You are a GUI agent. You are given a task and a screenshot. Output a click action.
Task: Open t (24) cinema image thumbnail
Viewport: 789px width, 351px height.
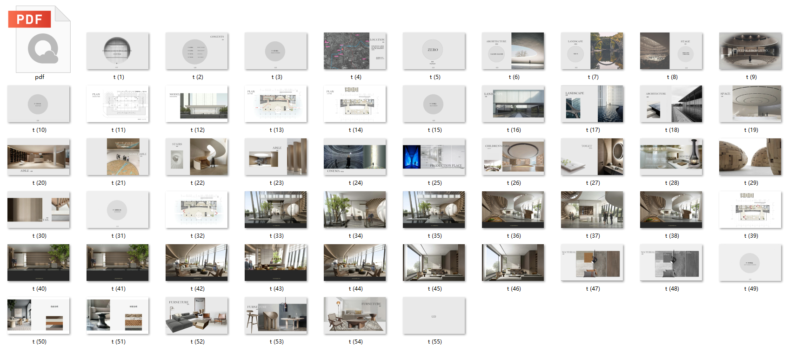point(355,157)
